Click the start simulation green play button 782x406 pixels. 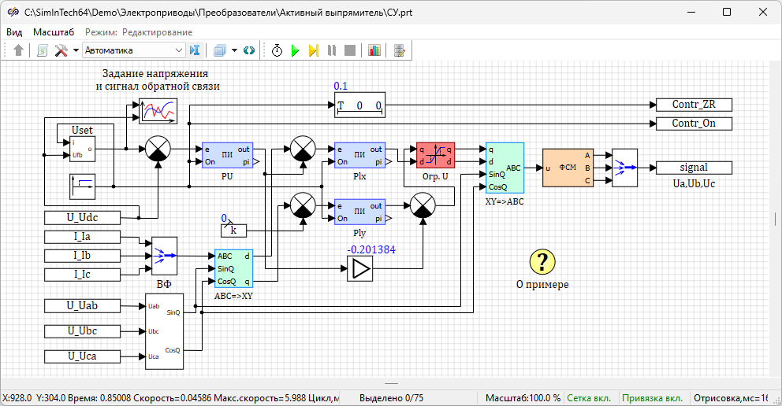click(295, 50)
